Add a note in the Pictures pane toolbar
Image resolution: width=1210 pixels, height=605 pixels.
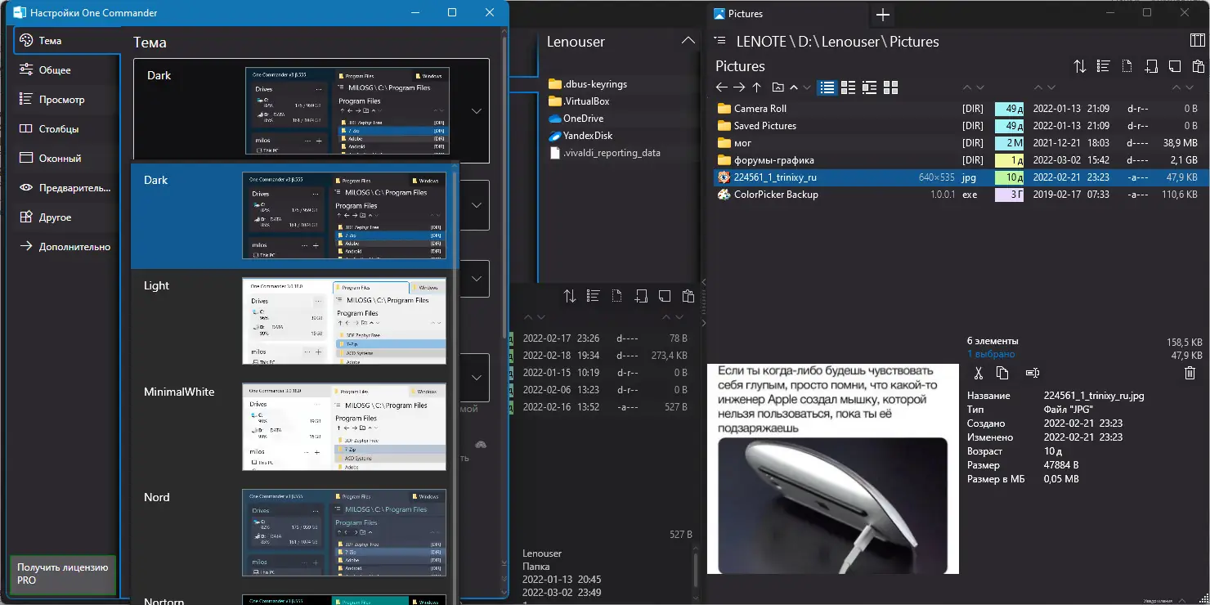click(x=1175, y=66)
